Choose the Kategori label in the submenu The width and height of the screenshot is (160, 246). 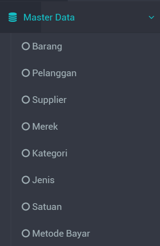click(x=50, y=153)
